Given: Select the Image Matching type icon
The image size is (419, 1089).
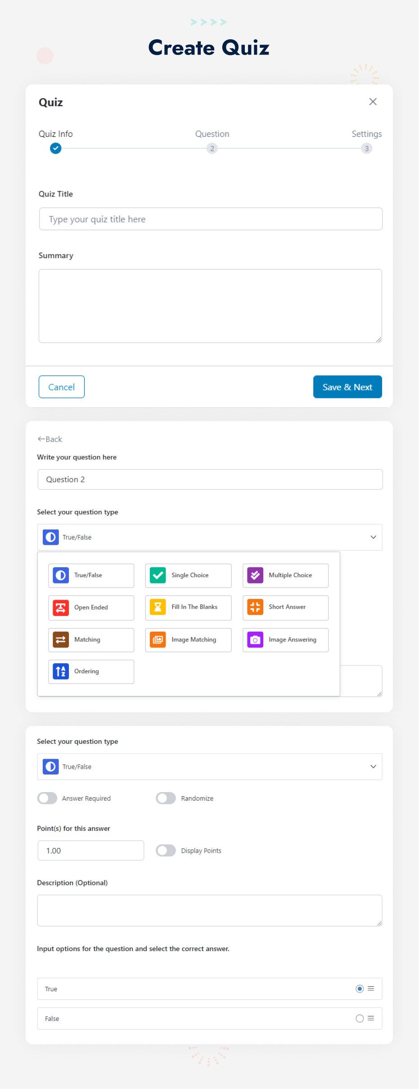Looking at the screenshot, I should click(158, 640).
